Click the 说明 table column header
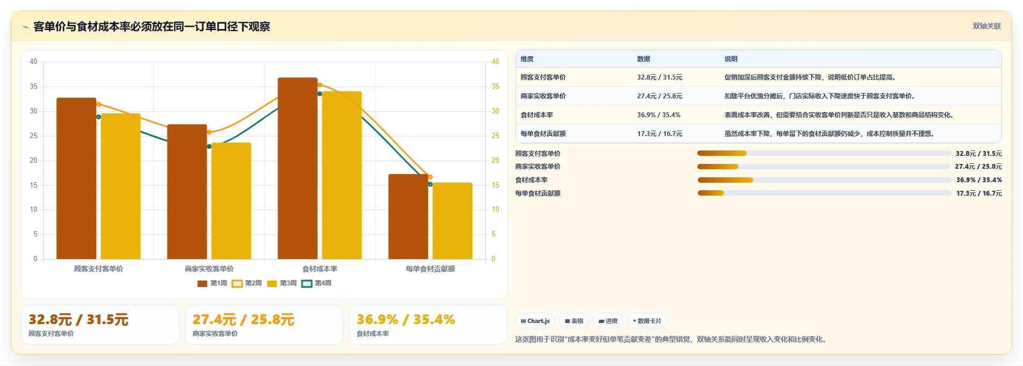The height and width of the screenshot is (366, 1023). point(731,59)
